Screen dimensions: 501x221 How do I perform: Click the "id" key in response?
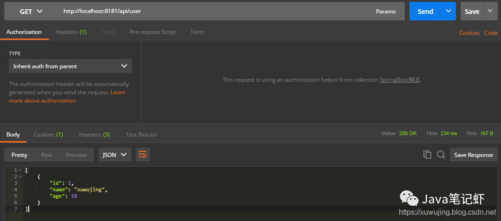pos(56,183)
